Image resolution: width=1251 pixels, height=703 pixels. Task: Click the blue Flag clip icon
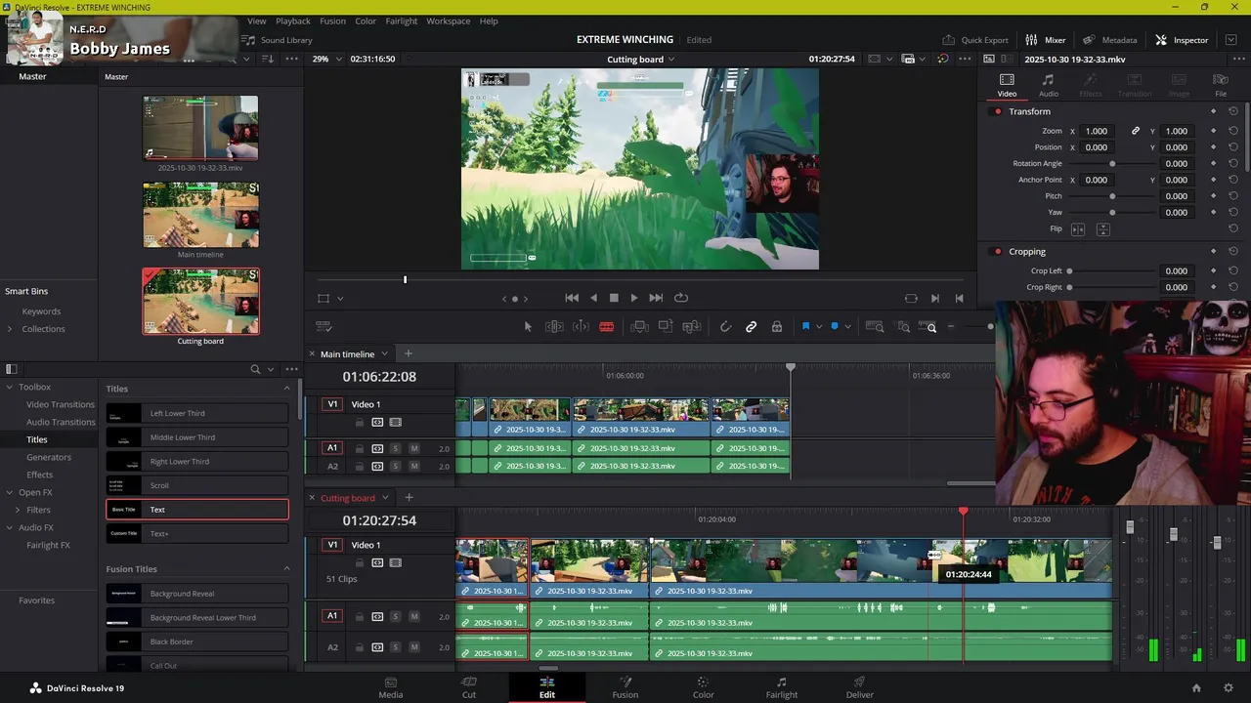pyautogui.click(x=805, y=327)
